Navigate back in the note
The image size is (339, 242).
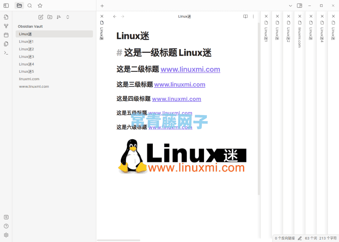[115, 16]
